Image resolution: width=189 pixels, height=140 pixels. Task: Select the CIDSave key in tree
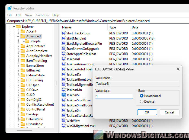[x=32, y=90]
